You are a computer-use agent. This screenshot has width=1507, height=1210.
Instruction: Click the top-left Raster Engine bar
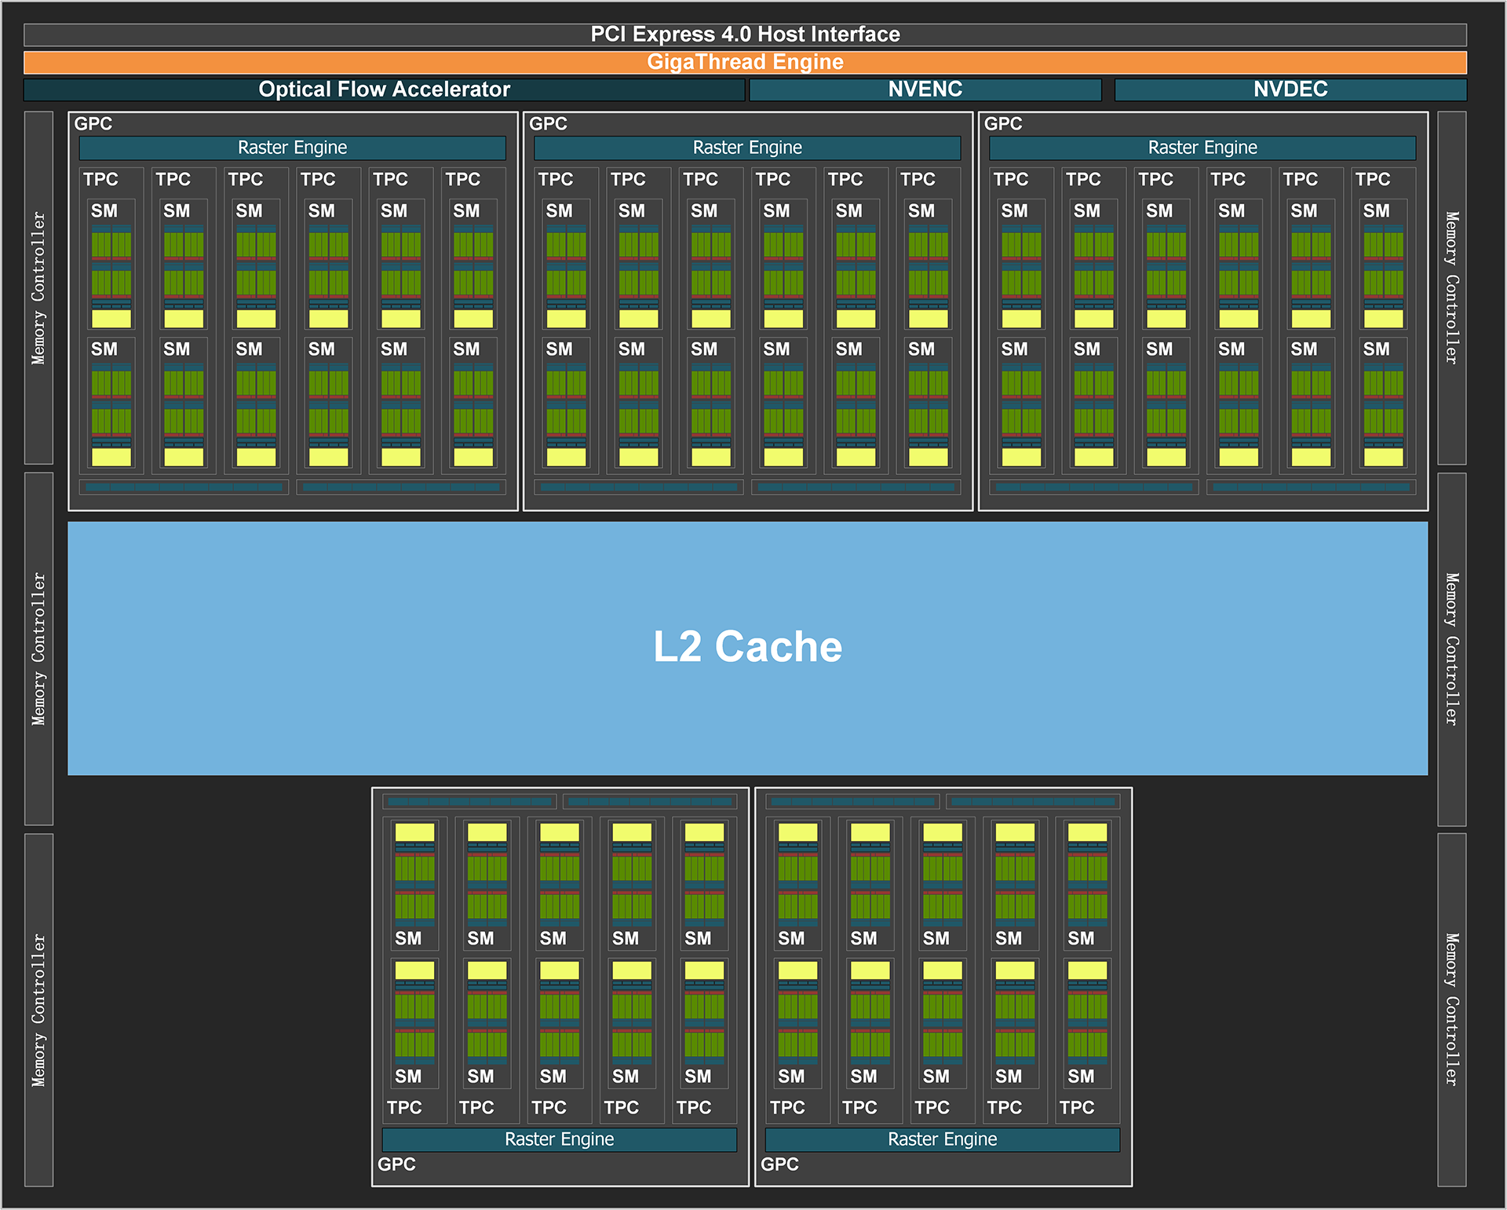pyautogui.click(x=292, y=148)
